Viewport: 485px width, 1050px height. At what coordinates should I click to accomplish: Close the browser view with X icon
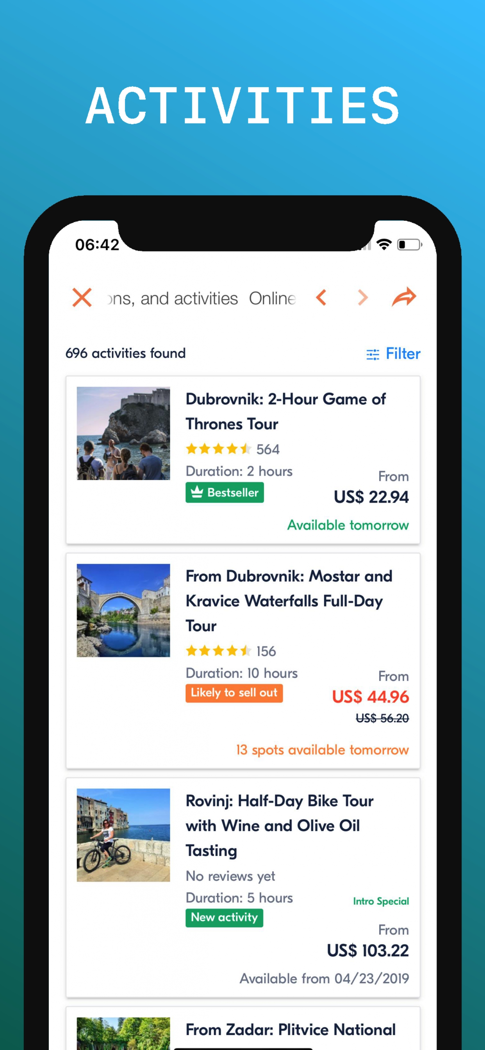(82, 298)
